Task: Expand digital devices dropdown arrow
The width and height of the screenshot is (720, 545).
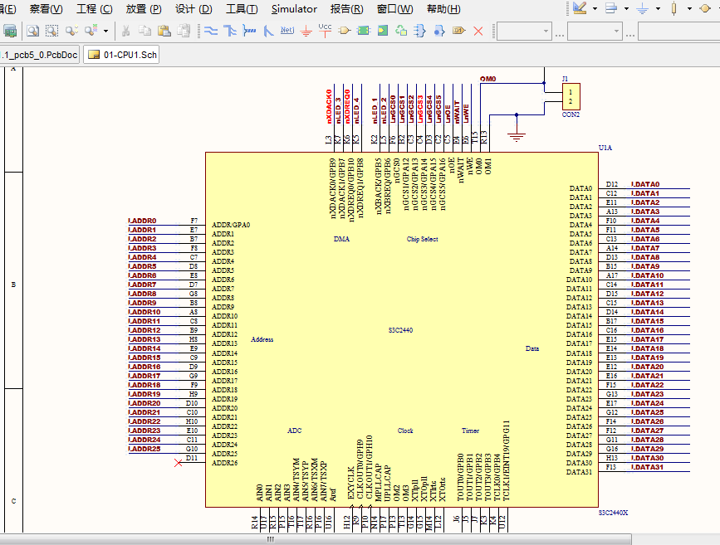Action: click(x=689, y=9)
